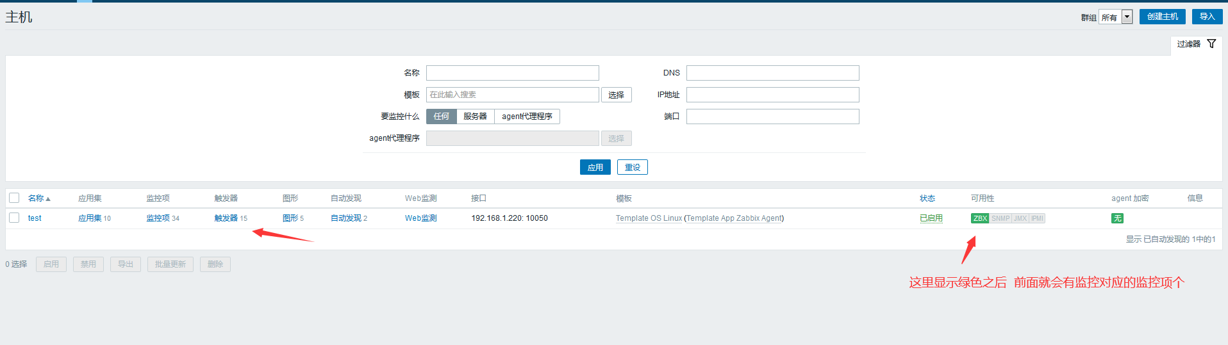Click the JMX availability badge
1228x345 pixels.
1020,218
